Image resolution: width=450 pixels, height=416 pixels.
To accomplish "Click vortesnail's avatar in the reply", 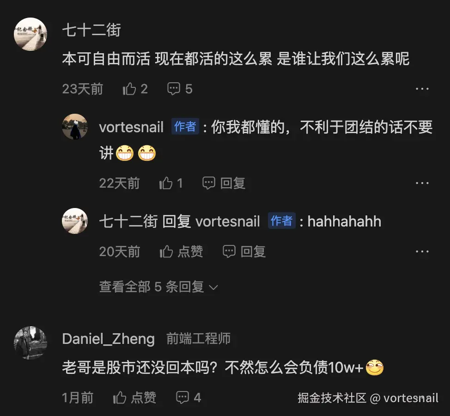I will tap(75, 127).
